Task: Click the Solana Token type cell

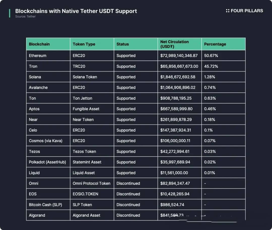Action: pyautogui.click(x=85, y=77)
